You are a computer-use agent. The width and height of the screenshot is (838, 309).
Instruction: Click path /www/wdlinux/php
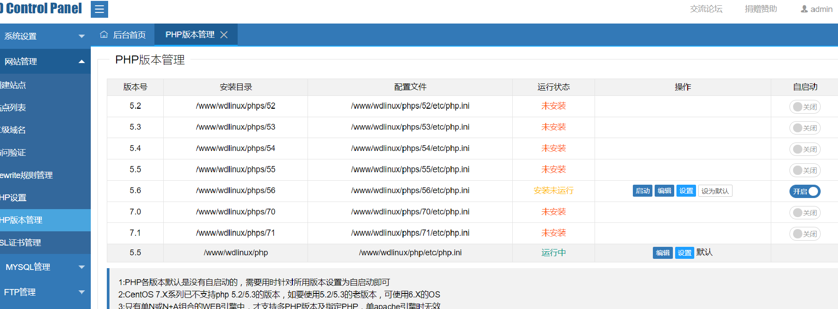[x=236, y=253]
